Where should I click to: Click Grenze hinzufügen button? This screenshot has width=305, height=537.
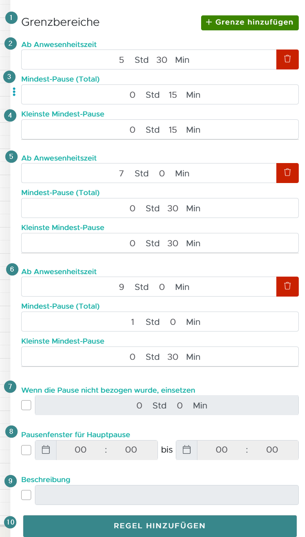pyautogui.click(x=250, y=22)
